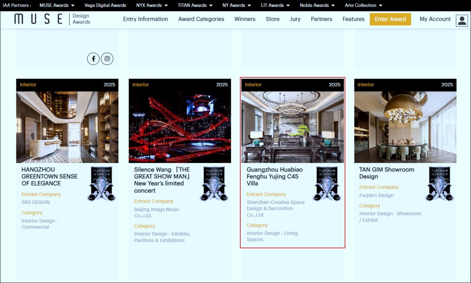Click Platinum Winner badge for Guangzhou Huabiao villa

327,184
